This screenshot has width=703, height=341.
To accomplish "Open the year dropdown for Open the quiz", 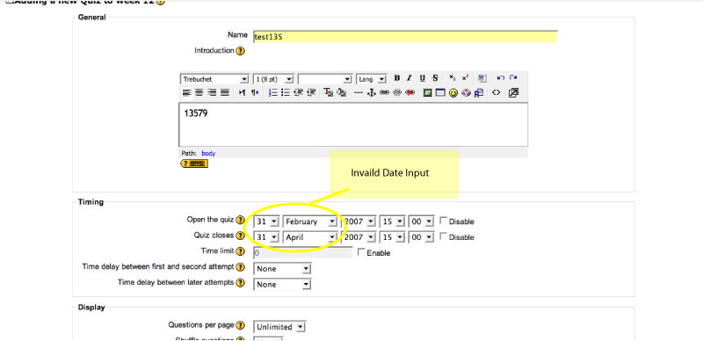I will pyautogui.click(x=358, y=221).
